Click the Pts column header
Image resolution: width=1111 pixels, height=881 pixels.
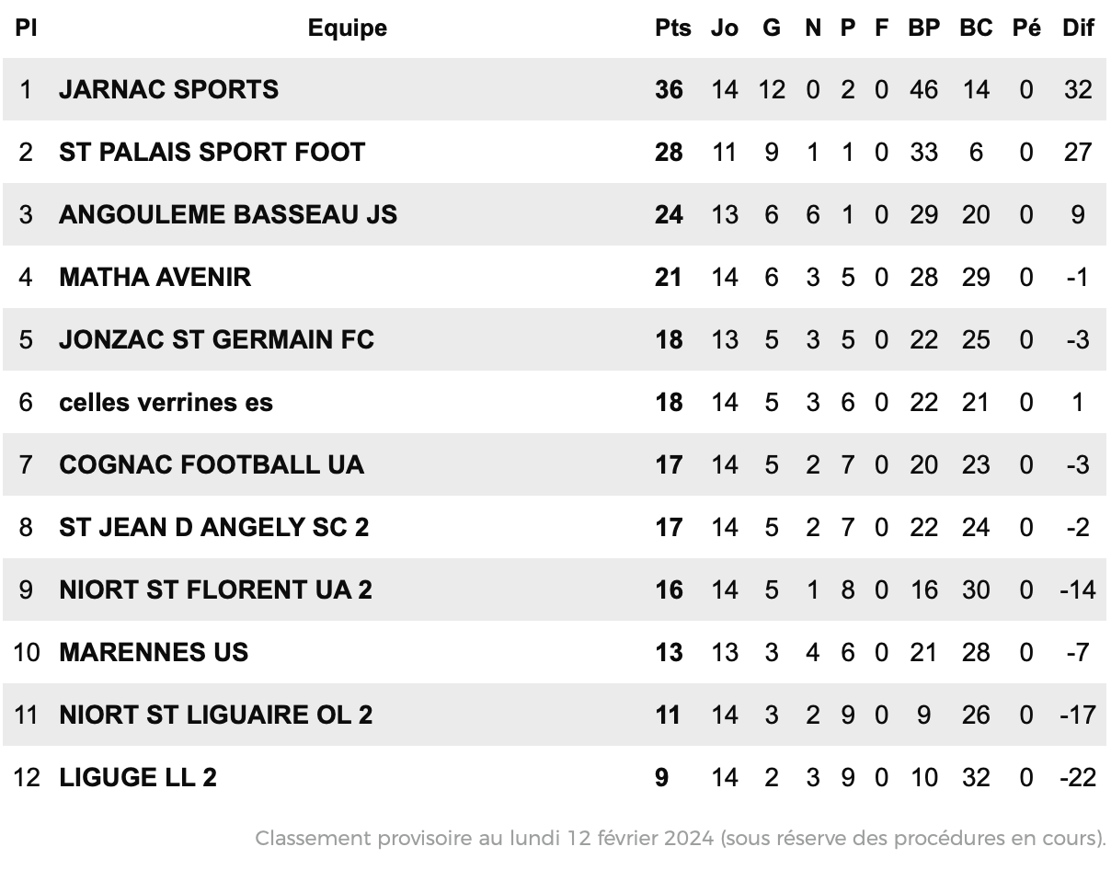672,28
